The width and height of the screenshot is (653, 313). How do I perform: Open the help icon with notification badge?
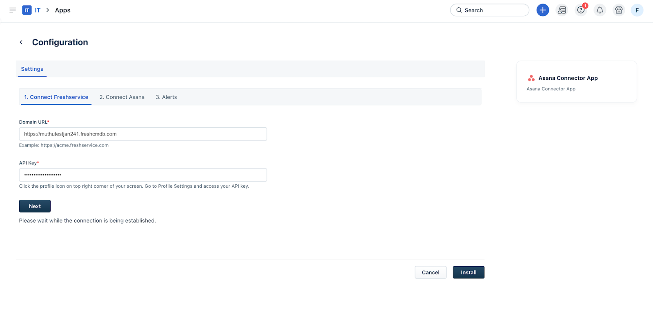[x=581, y=10]
